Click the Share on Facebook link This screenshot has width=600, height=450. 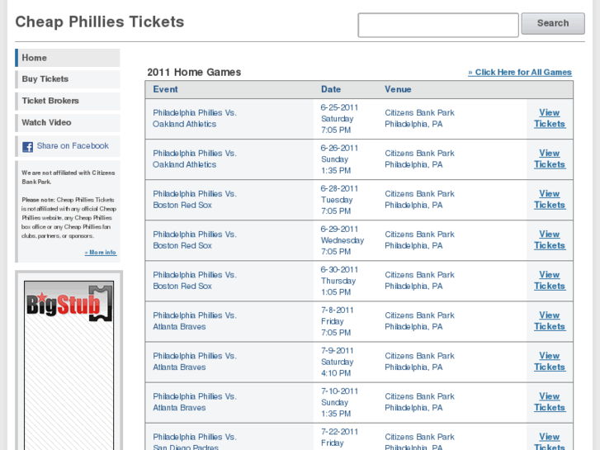tap(73, 146)
